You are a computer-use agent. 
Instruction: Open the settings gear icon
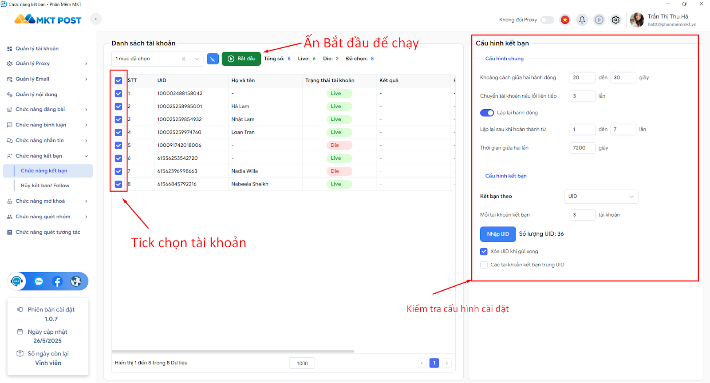(616, 20)
